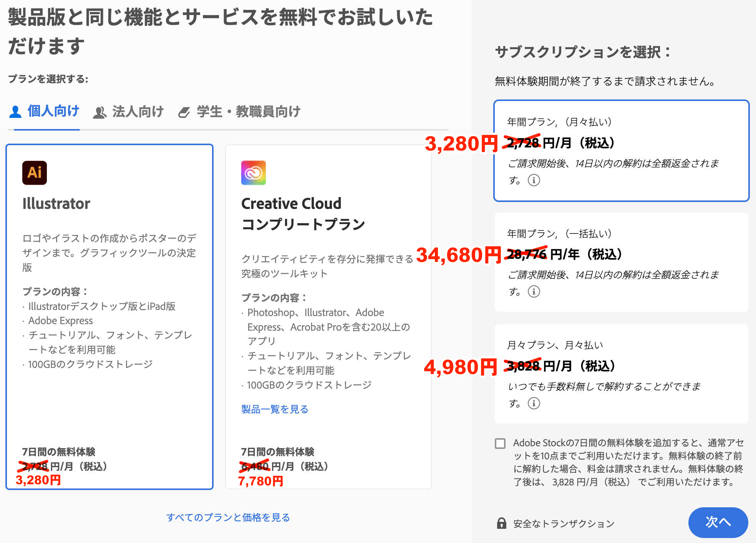The height and width of the screenshot is (543, 756).
Task: Click the person icon on 個人向け tab
Action: point(15,111)
